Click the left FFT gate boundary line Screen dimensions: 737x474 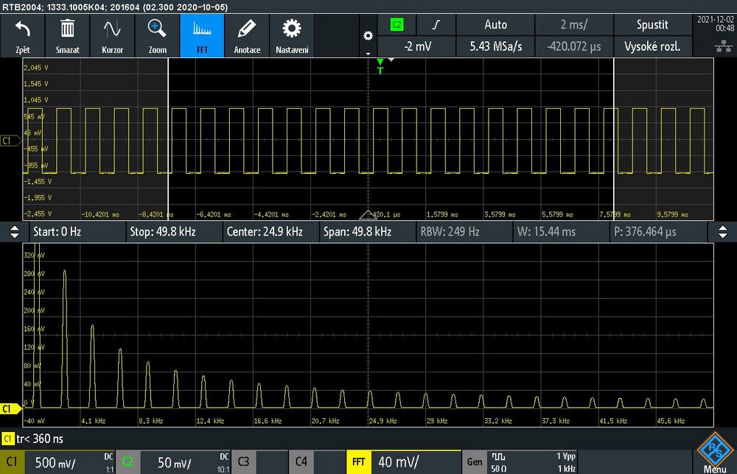click(168, 139)
